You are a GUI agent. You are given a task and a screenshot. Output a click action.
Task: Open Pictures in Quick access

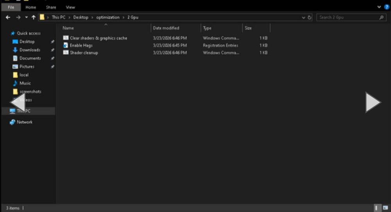tap(27, 66)
